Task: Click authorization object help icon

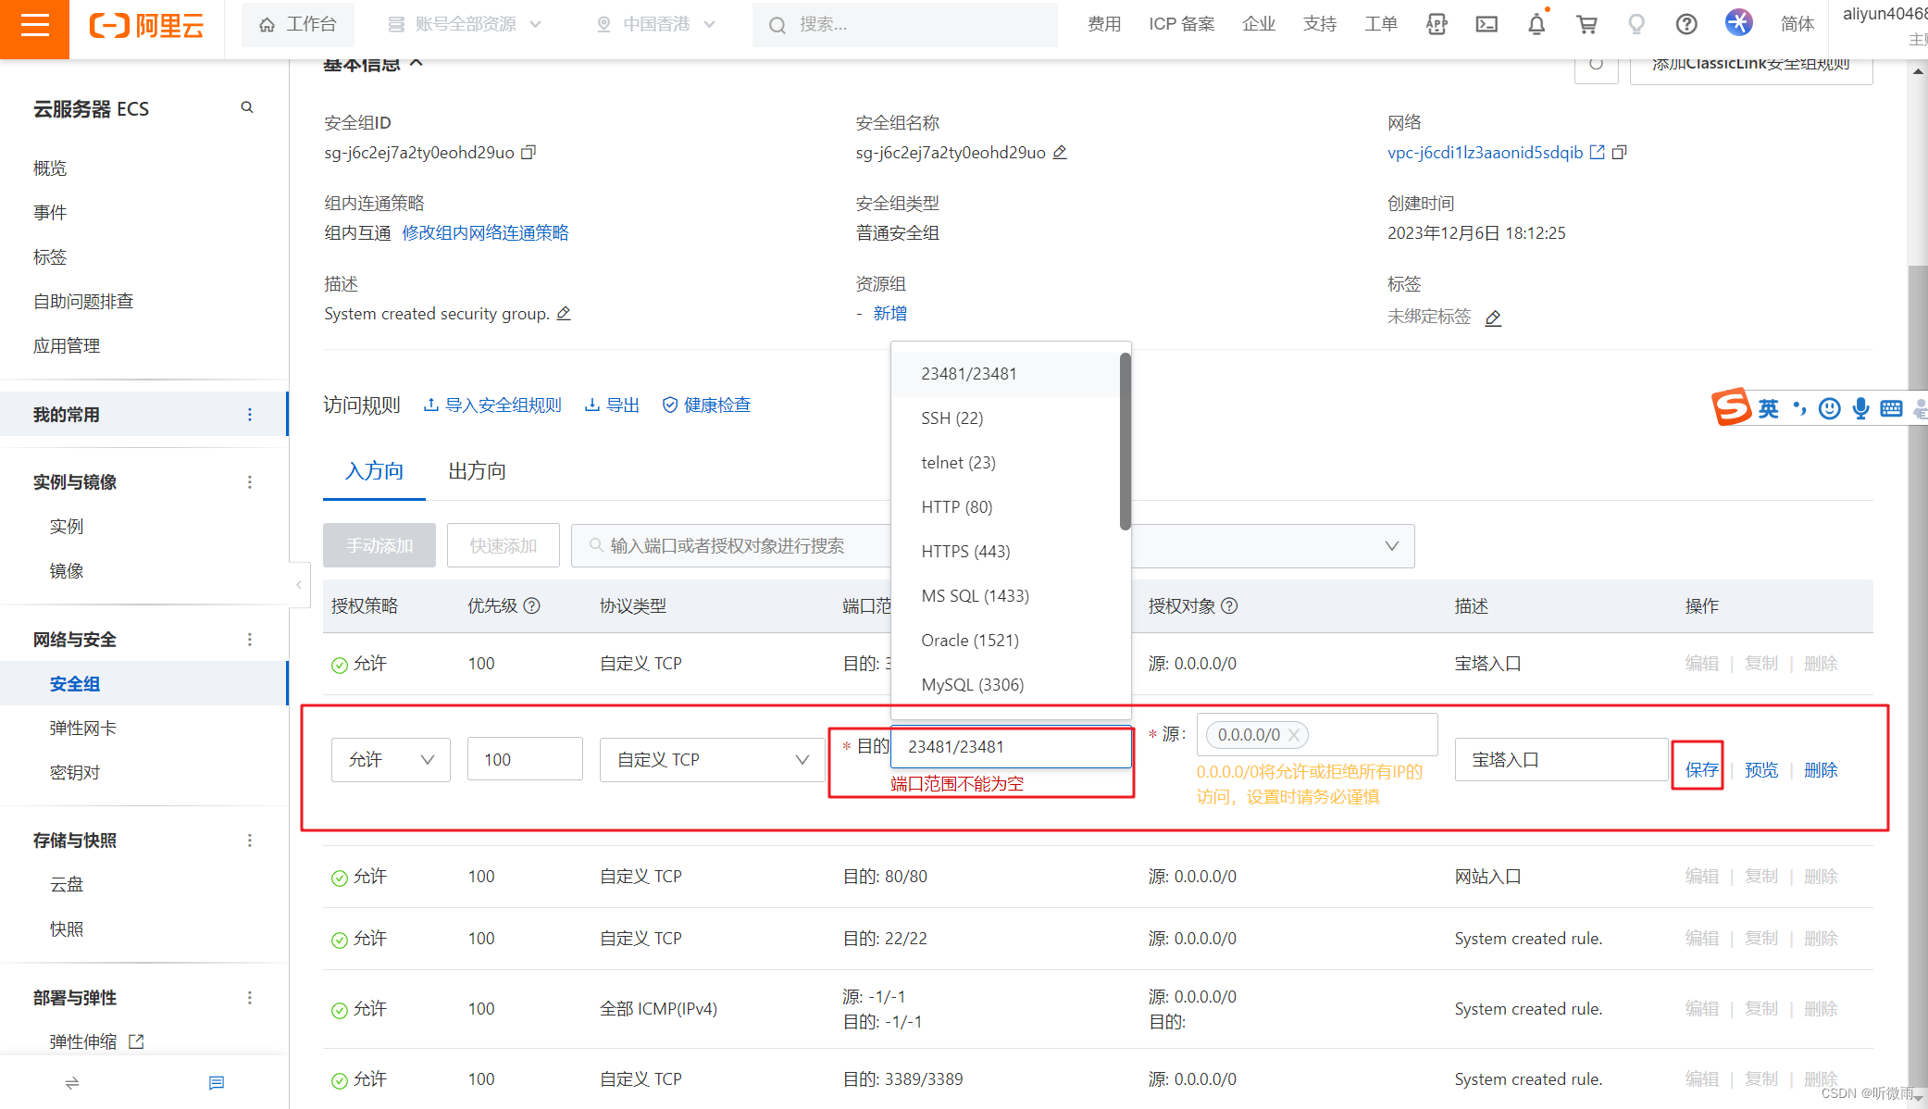Action: [1229, 605]
